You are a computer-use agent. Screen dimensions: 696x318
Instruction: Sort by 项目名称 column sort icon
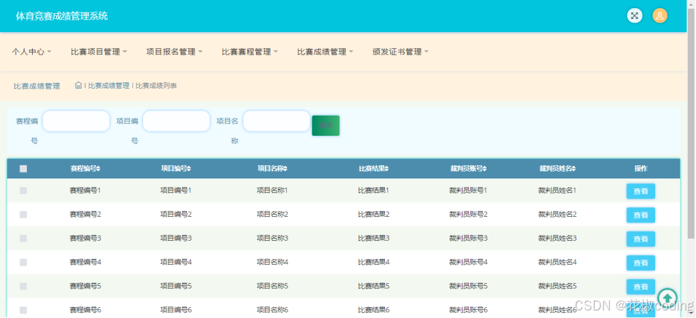coord(285,168)
